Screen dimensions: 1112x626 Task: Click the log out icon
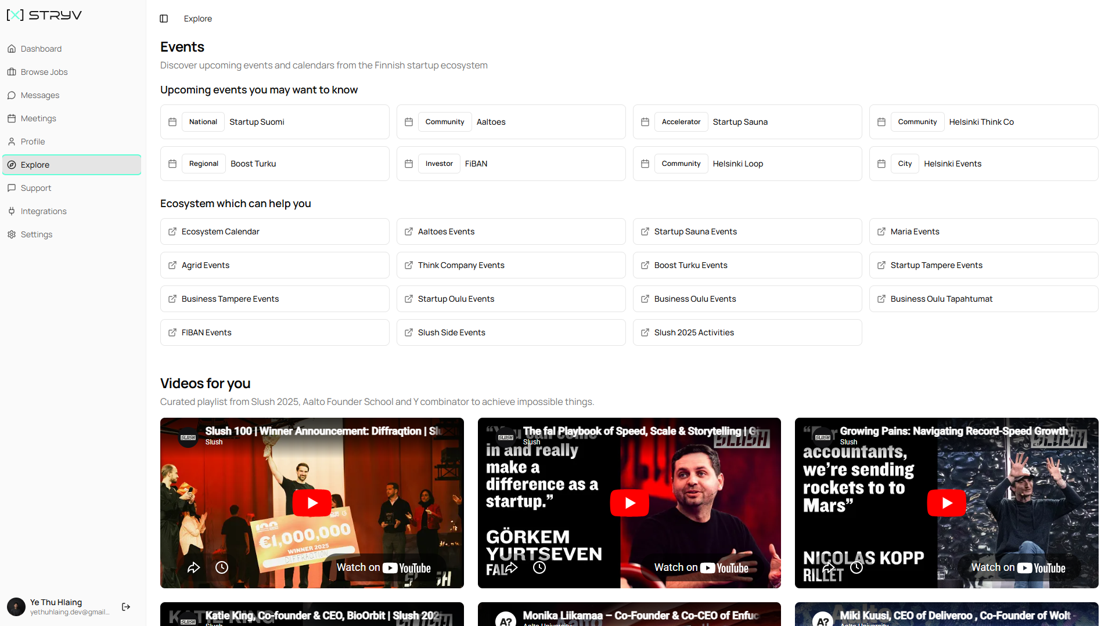pyautogui.click(x=126, y=607)
